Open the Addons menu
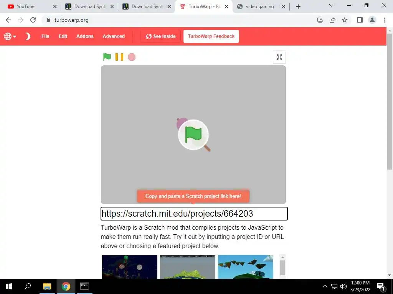393x294 pixels. click(x=85, y=36)
